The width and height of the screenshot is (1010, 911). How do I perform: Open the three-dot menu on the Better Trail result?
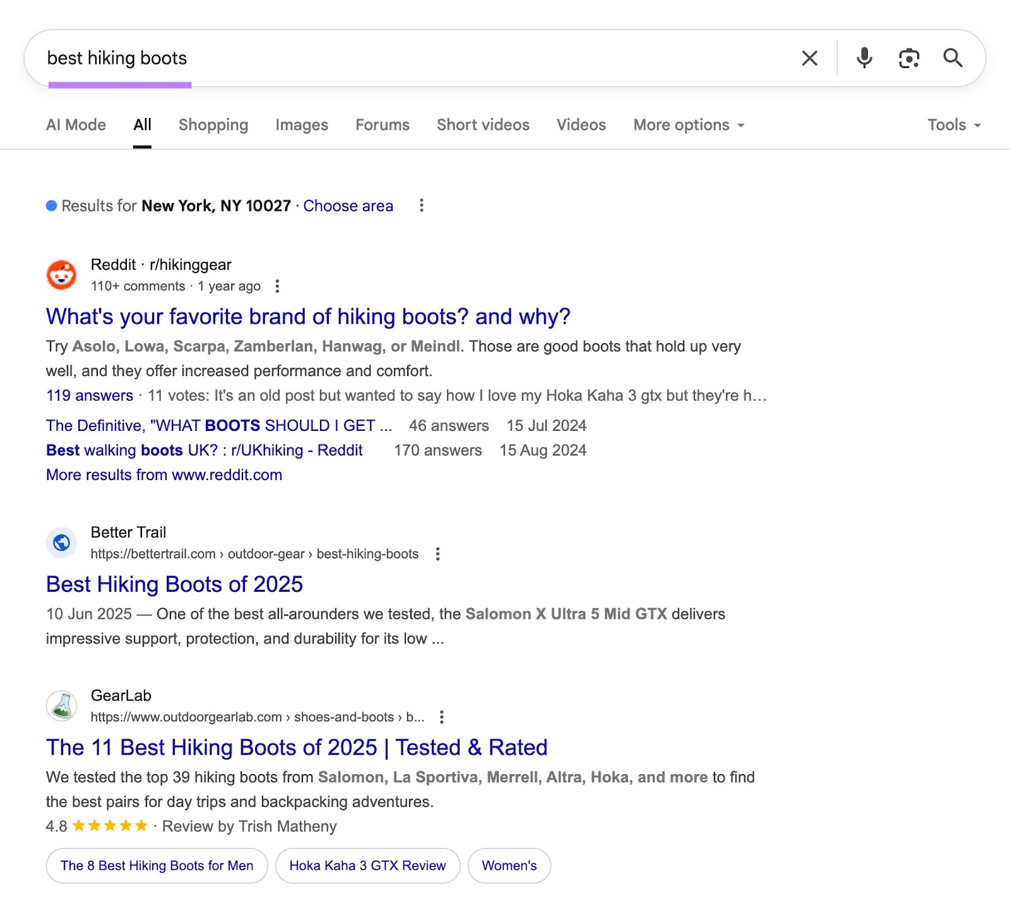click(437, 554)
